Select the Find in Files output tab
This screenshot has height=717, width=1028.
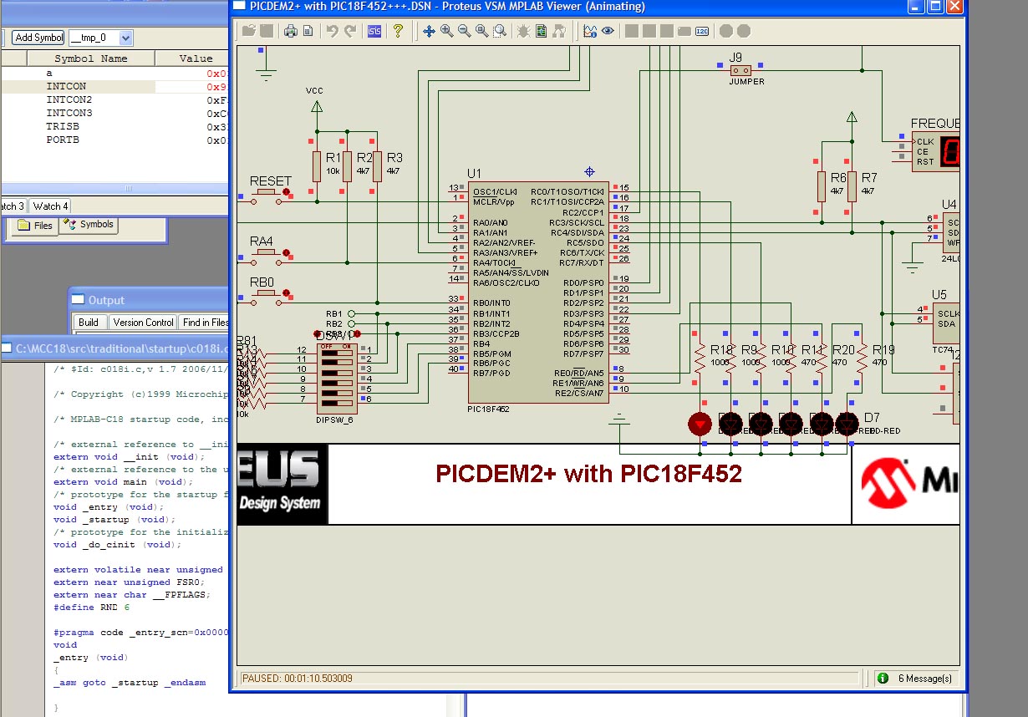point(204,323)
